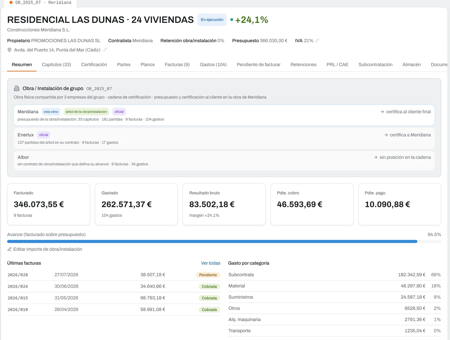Image resolution: width=450 pixels, height=340 pixels.
Task: Click the Alq. maquinaria expense category row
Action: coord(335,320)
